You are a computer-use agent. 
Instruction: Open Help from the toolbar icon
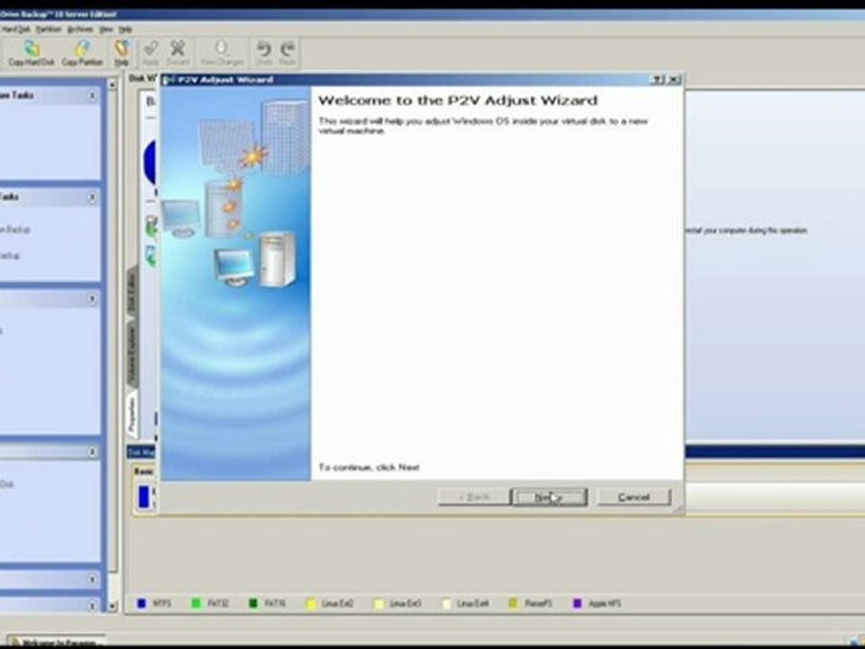click(x=122, y=53)
